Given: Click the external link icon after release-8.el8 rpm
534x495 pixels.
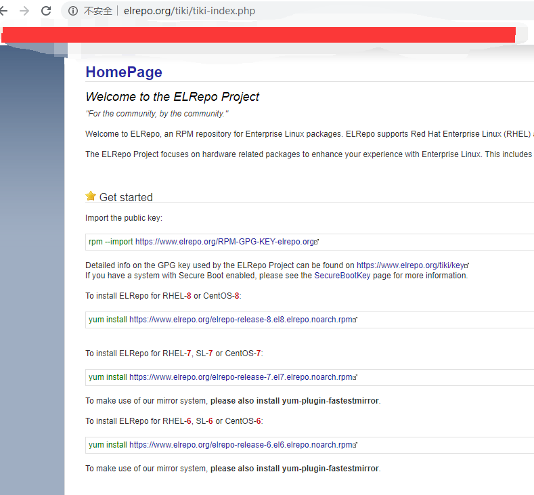Looking at the screenshot, I should 355,320.
